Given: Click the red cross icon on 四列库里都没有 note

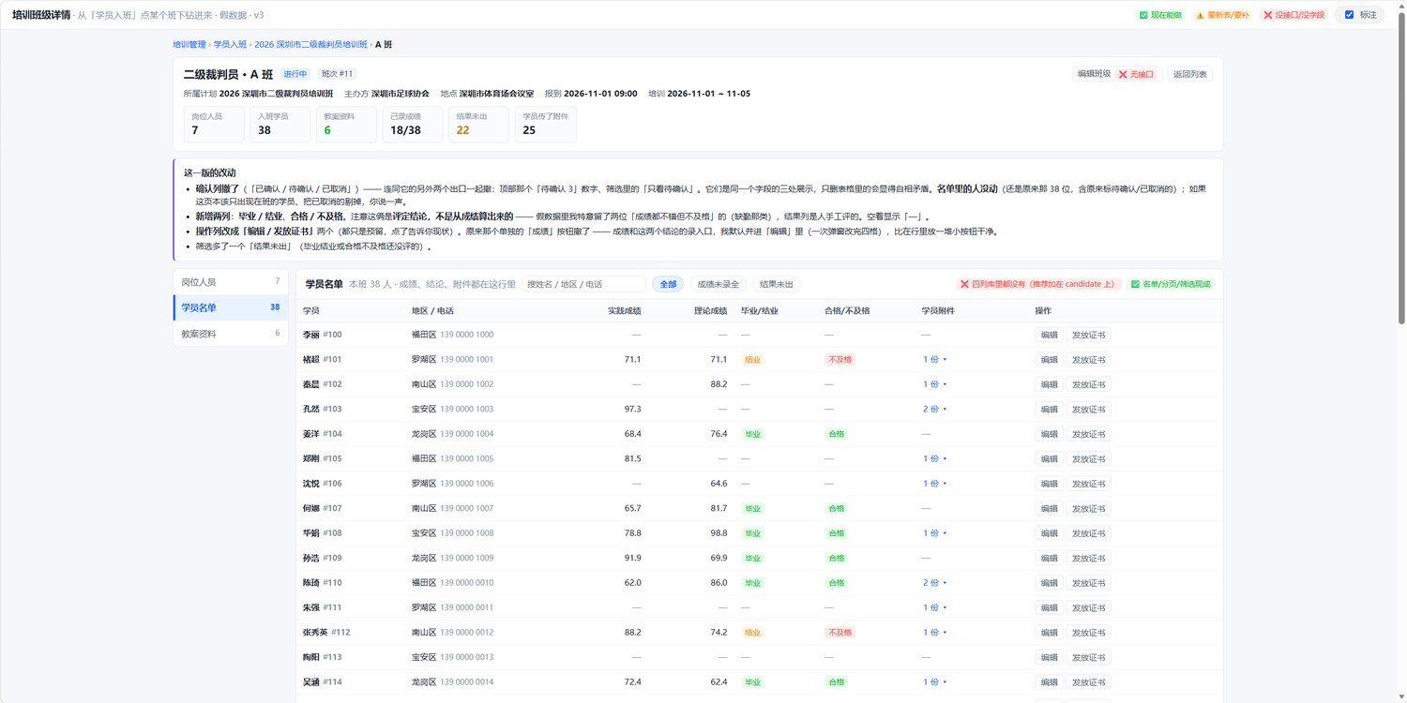Looking at the screenshot, I should point(962,284).
